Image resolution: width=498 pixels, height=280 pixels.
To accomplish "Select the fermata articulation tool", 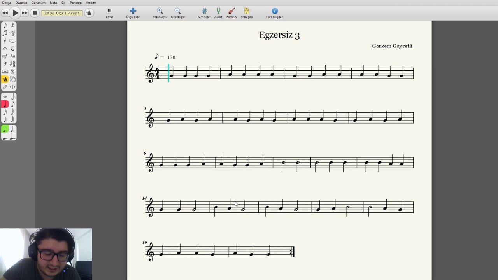I will (x=5, y=48).
